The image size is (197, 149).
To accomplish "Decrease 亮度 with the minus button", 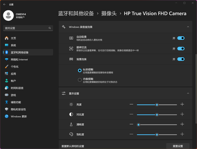I will pos(131,104).
